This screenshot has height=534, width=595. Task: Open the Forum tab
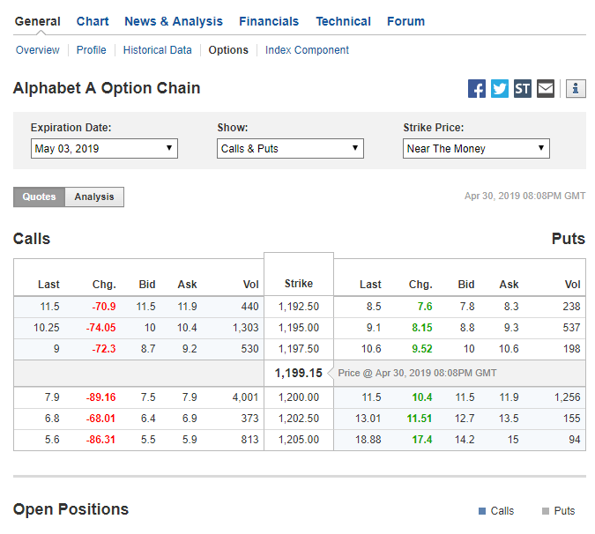point(405,22)
